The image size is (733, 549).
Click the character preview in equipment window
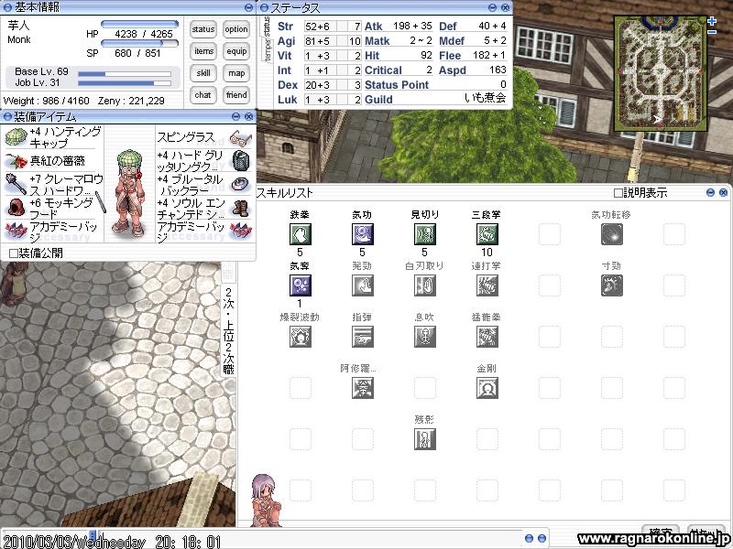pyautogui.click(x=129, y=193)
